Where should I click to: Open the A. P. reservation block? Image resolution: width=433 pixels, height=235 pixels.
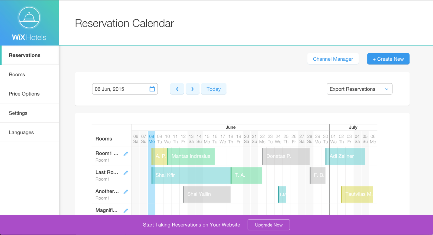(159, 156)
